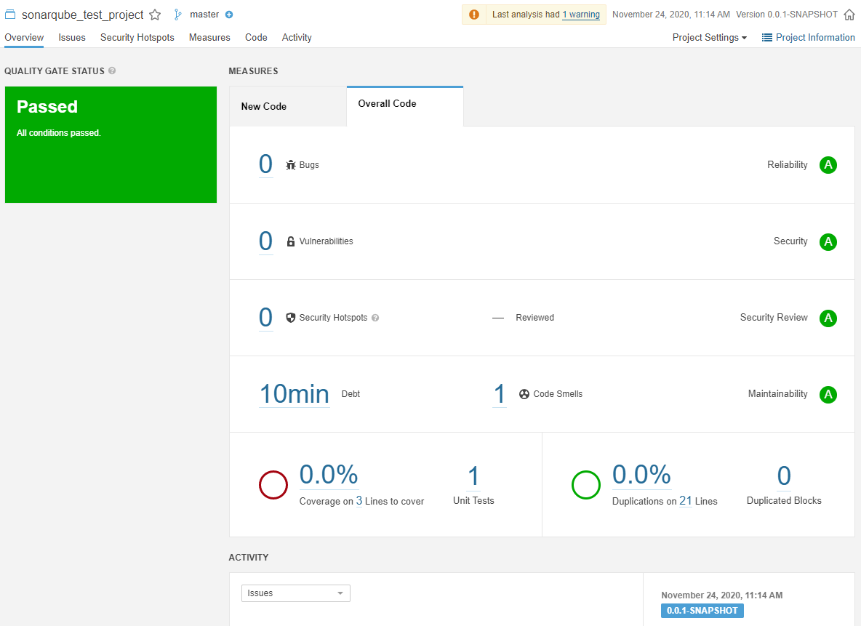
Task: Click the red coverage circle indicator
Action: 273,485
